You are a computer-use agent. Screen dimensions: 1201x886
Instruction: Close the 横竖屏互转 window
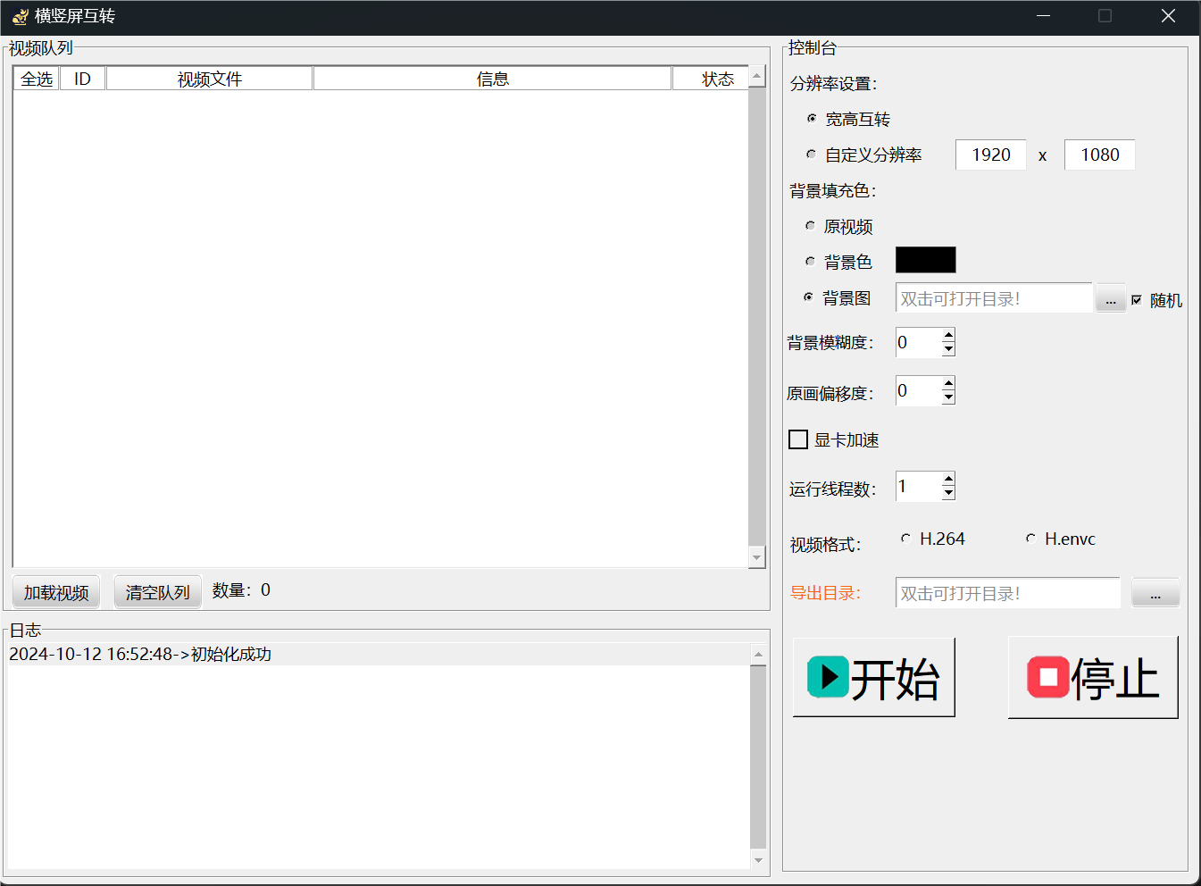point(1168,16)
